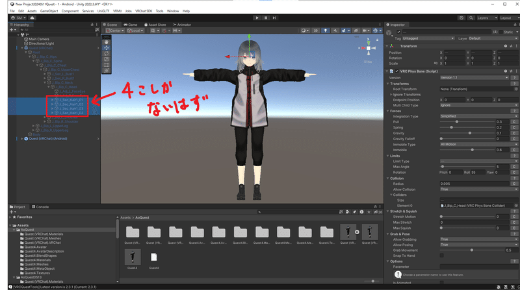This screenshot has width=520, height=290.
Task: Select the Move tool in Scene toolbar
Action: tap(107, 47)
